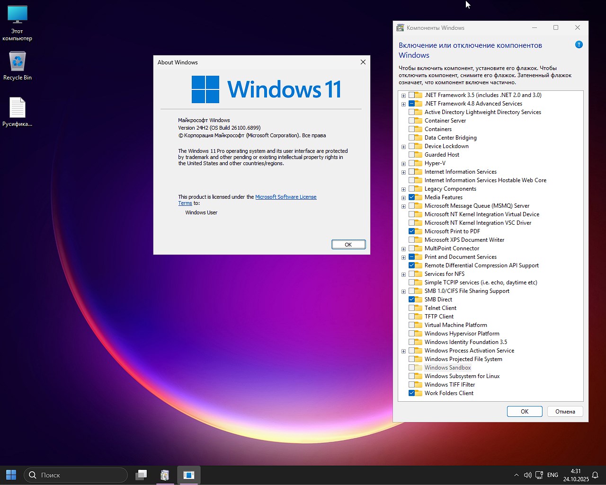Expand .NET Framework 3.5 node
606x485 pixels.
coord(403,96)
